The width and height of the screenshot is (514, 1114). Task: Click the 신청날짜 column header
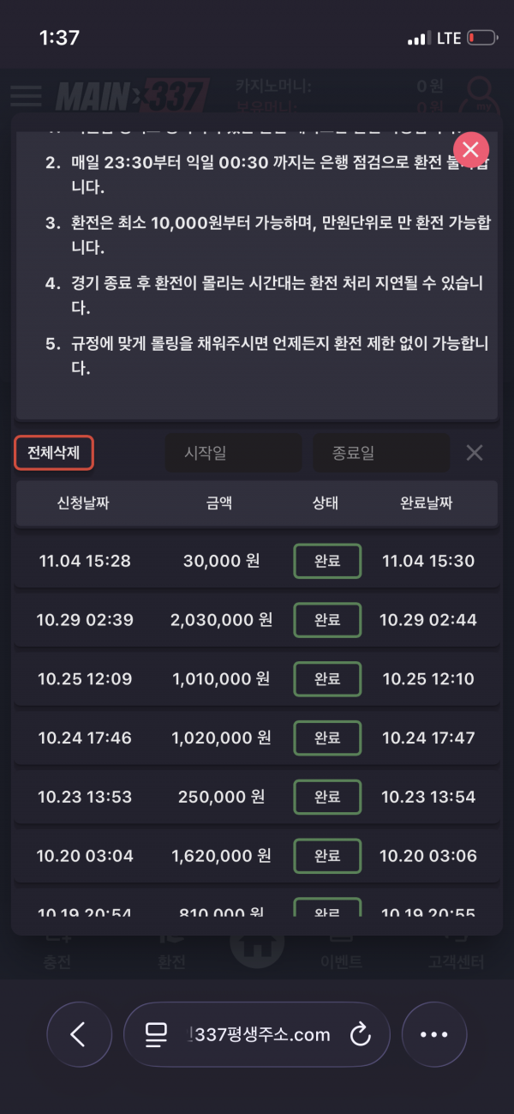[x=83, y=503]
